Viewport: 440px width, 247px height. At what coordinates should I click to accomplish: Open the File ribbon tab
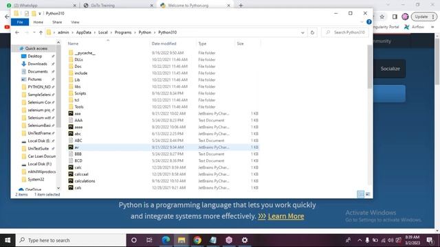click(x=20, y=22)
